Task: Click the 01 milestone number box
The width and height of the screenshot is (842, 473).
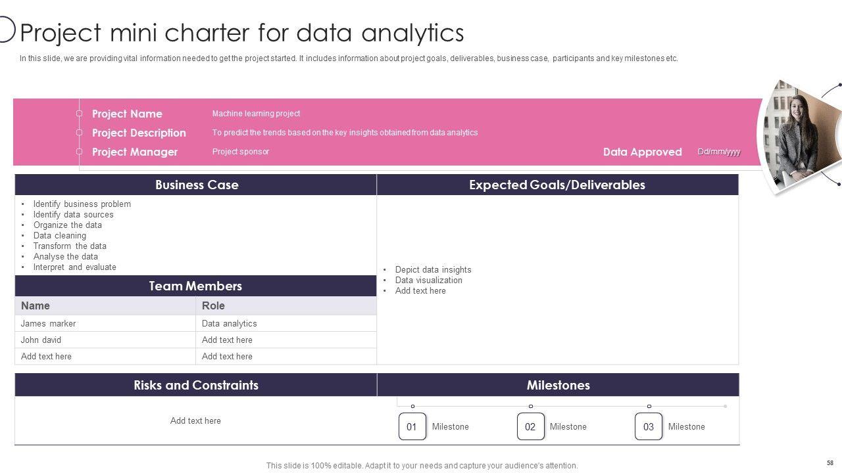Action: 412,426
